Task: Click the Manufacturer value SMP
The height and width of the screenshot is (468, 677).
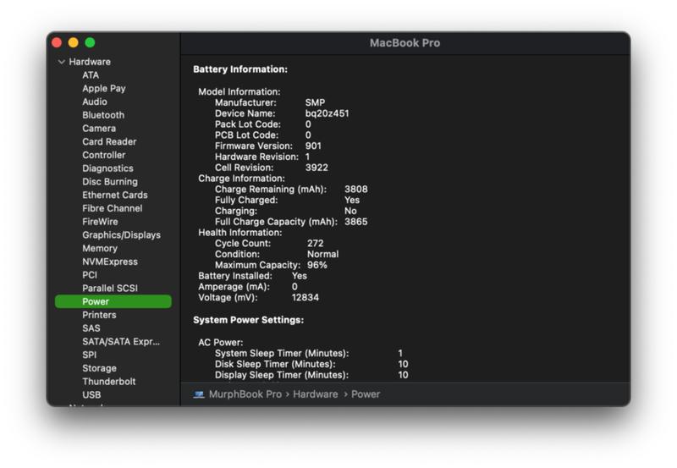Action: pyautogui.click(x=315, y=102)
